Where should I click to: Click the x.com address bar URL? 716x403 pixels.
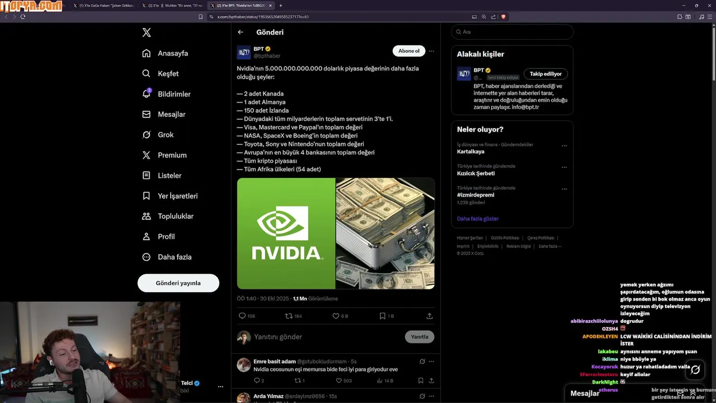pos(263,17)
